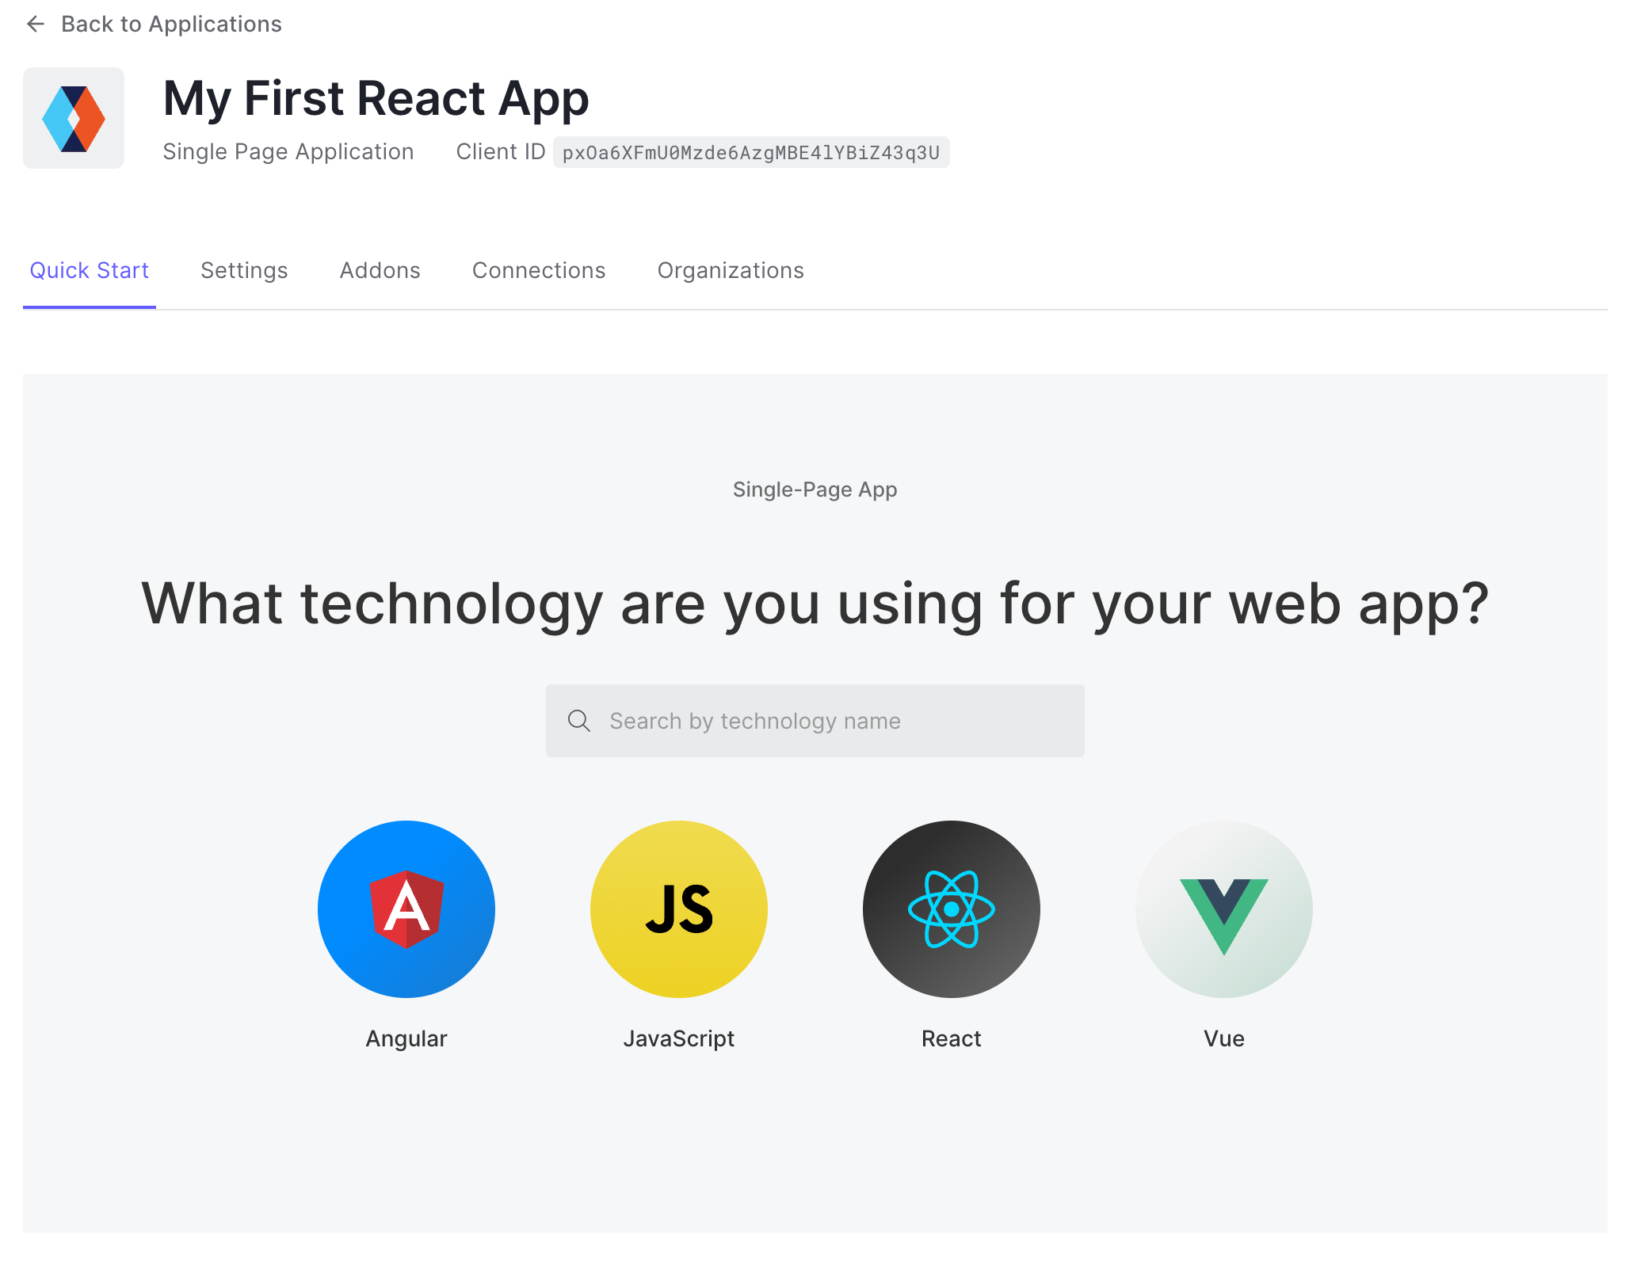The height and width of the screenshot is (1261, 1637).
Task: Click the search magnifier icon
Action: point(580,719)
